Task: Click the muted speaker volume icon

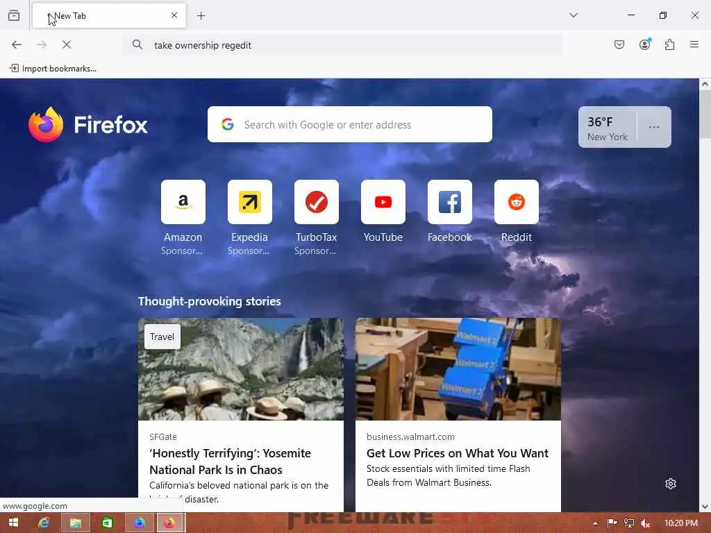Action: point(645,523)
